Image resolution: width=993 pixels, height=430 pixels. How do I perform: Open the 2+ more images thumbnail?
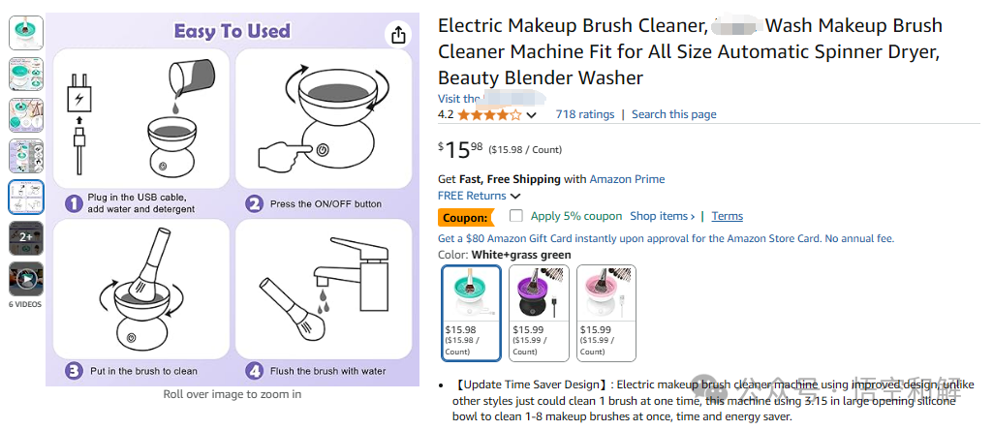(26, 237)
